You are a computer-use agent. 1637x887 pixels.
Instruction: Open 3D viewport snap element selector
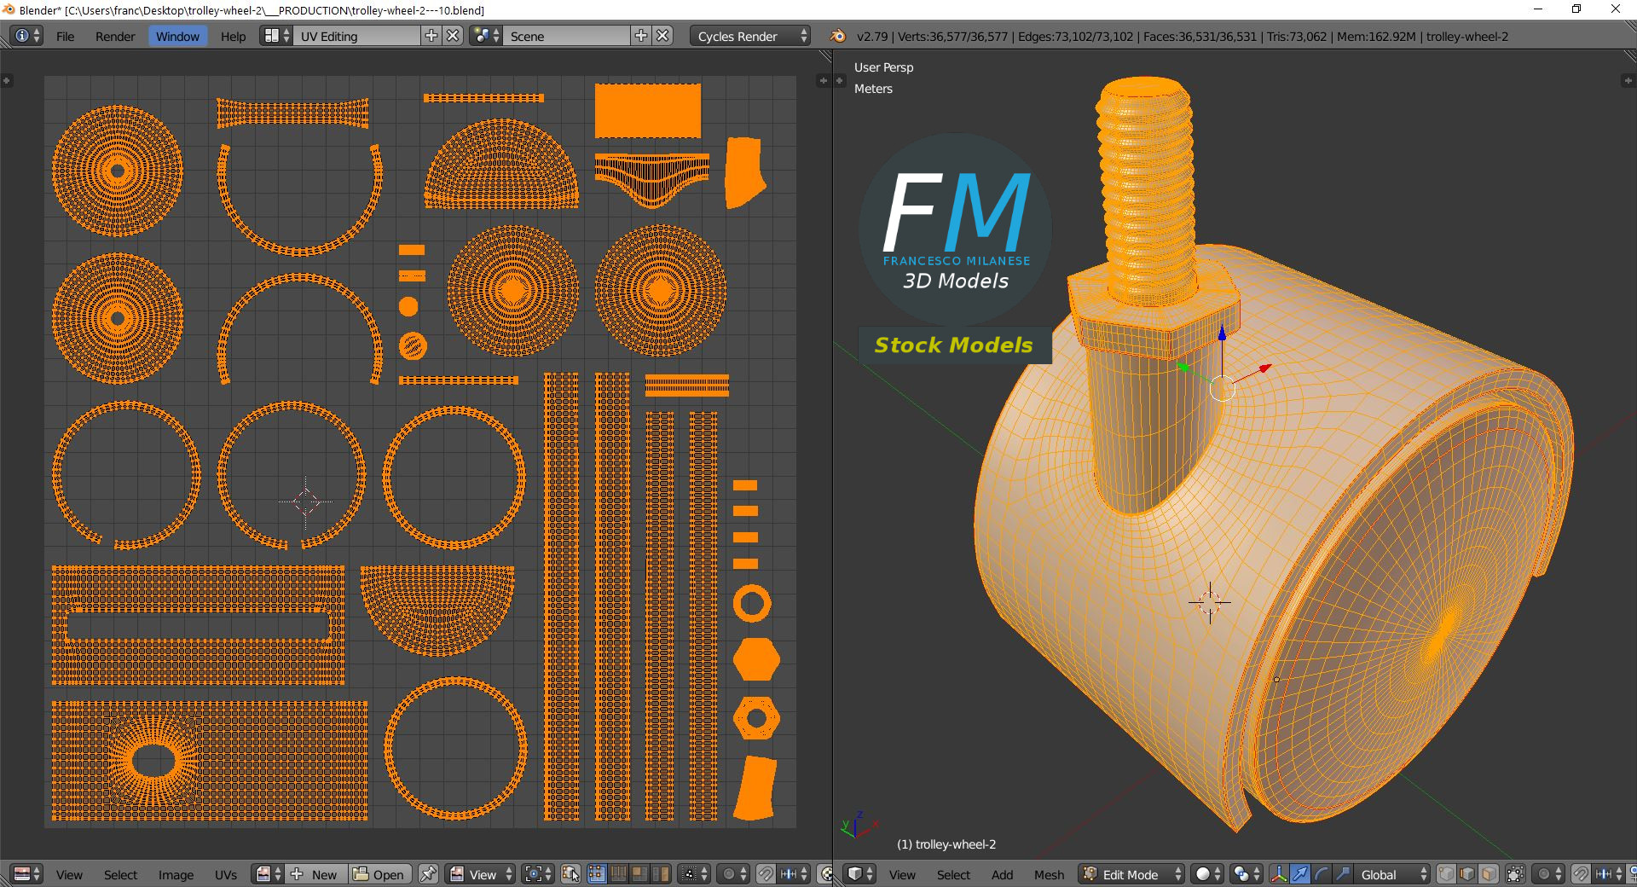pos(1609,874)
